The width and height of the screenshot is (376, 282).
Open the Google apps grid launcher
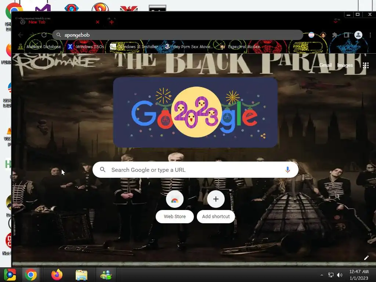(x=366, y=65)
